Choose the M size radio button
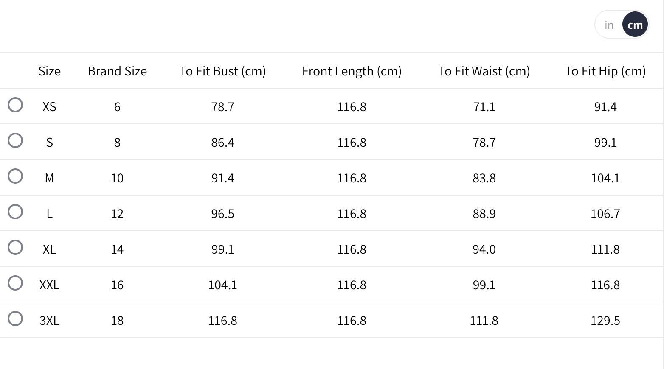The height and width of the screenshot is (369, 664). click(15, 176)
